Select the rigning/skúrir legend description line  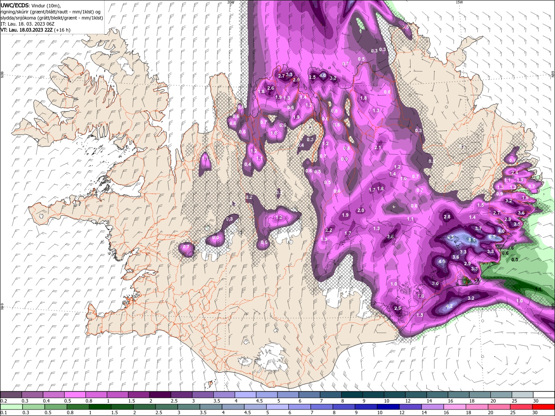click(51, 11)
